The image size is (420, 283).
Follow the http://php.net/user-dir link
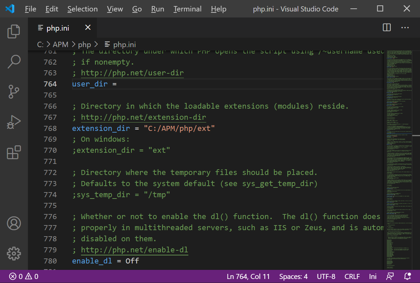(x=132, y=73)
